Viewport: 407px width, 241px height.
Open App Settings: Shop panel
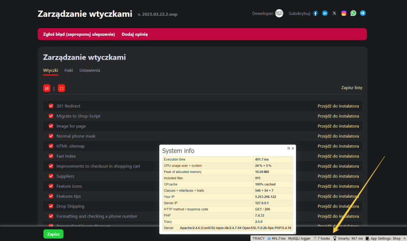pyautogui.click(x=383, y=238)
